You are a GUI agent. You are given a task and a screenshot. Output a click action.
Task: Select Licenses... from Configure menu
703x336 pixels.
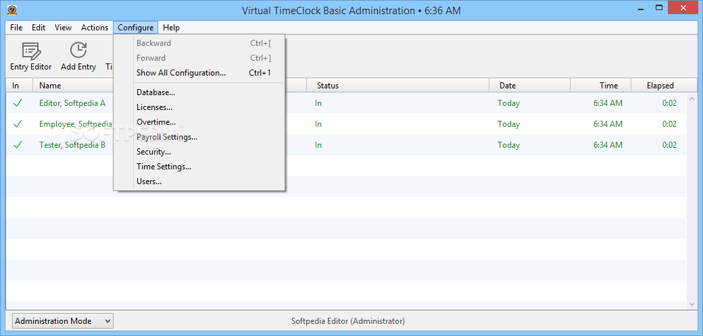pos(199,107)
